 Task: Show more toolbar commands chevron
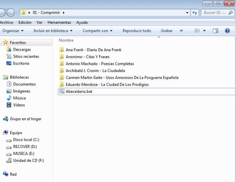pos(181,31)
